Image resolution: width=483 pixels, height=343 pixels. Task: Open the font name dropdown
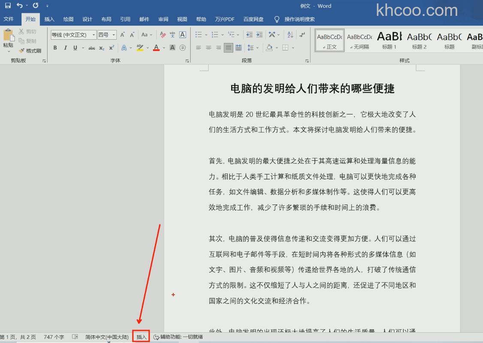94,35
